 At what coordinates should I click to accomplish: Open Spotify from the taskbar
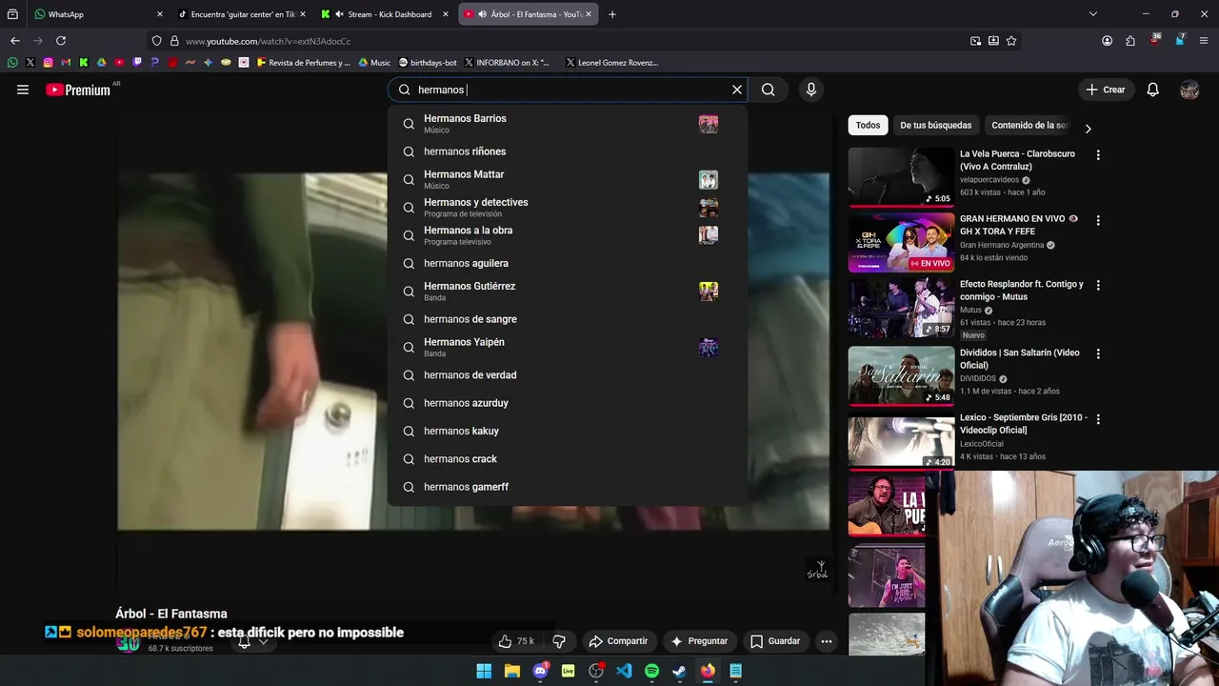(x=651, y=671)
